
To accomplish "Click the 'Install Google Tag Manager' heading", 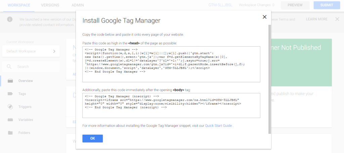I will tap(121, 20).
